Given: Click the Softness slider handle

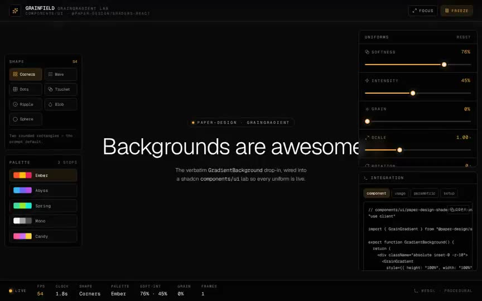Looking at the screenshot, I should point(444,65).
